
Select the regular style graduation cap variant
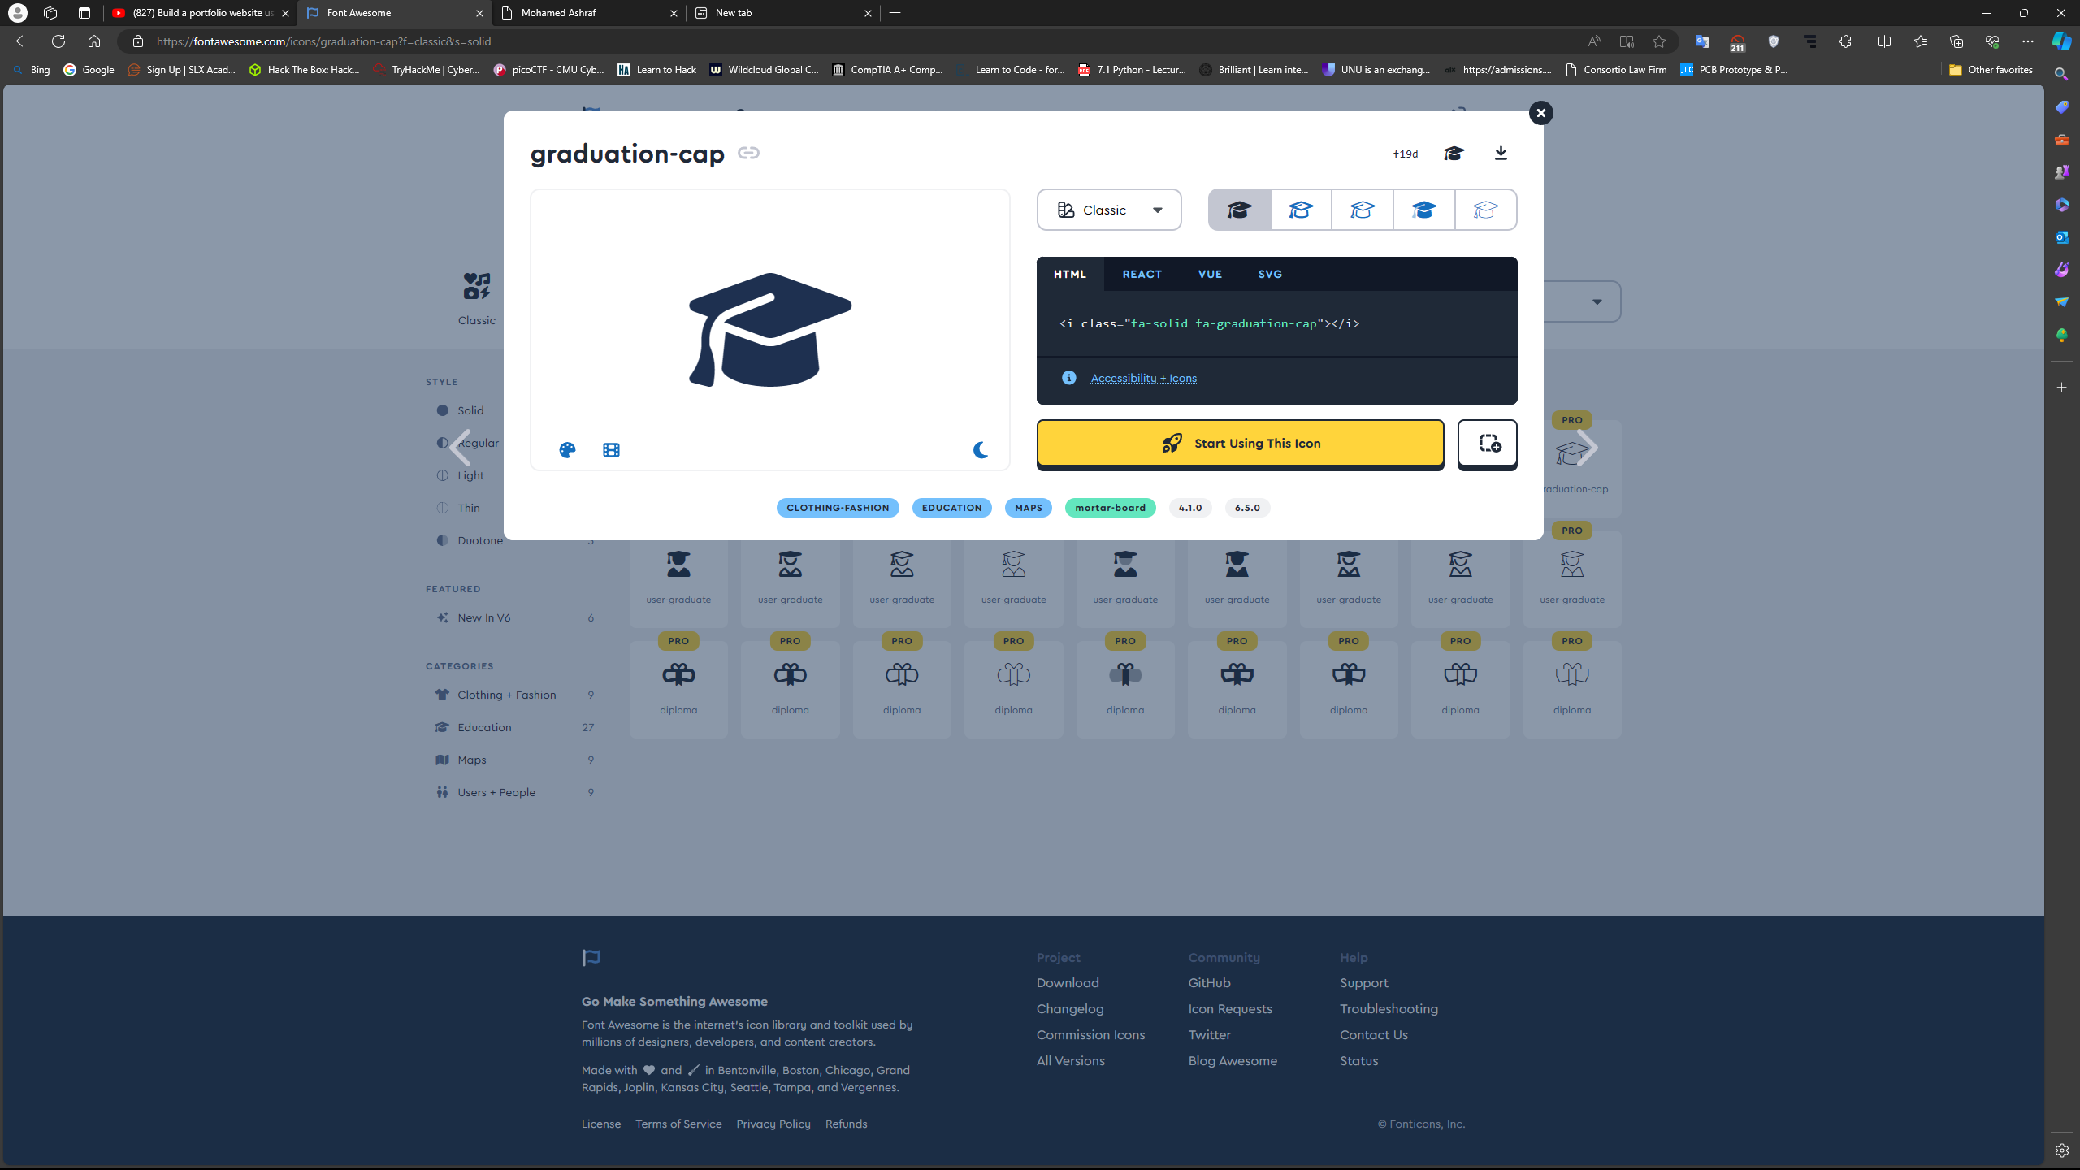[1300, 210]
